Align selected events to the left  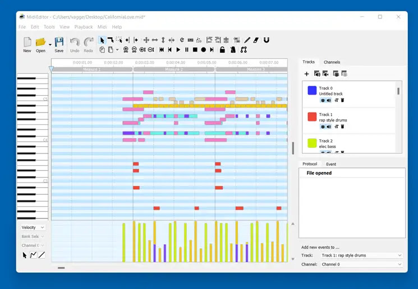(x=209, y=40)
